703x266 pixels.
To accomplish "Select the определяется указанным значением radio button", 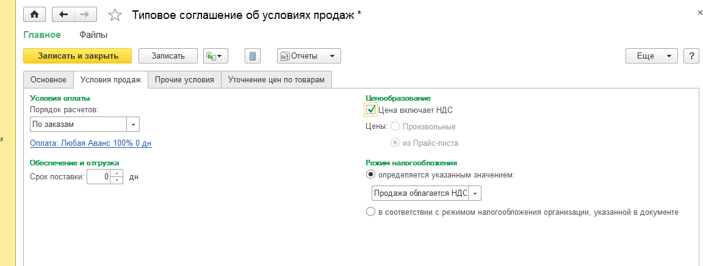I will (x=370, y=174).
